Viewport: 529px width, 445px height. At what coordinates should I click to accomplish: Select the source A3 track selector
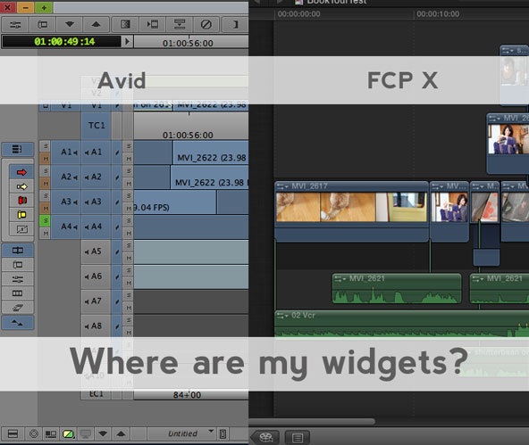tap(66, 202)
